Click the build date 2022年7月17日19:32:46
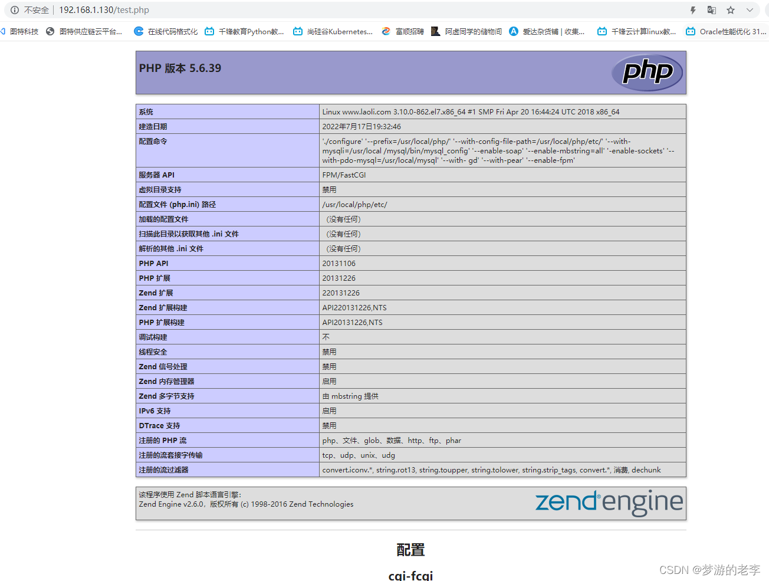769x581 pixels. pyautogui.click(x=362, y=126)
